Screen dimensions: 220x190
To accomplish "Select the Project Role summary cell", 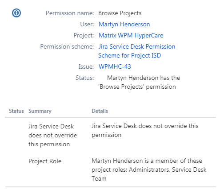I will pyautogui.click(x=45, y=161).
